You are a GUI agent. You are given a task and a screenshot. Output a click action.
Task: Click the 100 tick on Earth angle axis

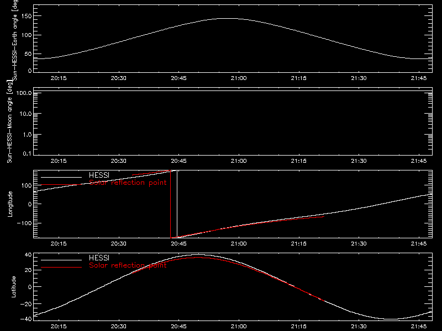pos(27,35)
